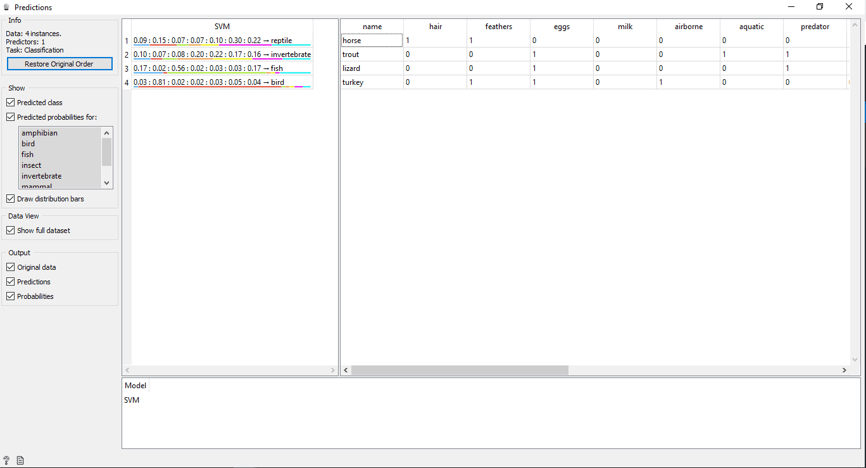Open the help question mark icon

(x=6, y=460)
